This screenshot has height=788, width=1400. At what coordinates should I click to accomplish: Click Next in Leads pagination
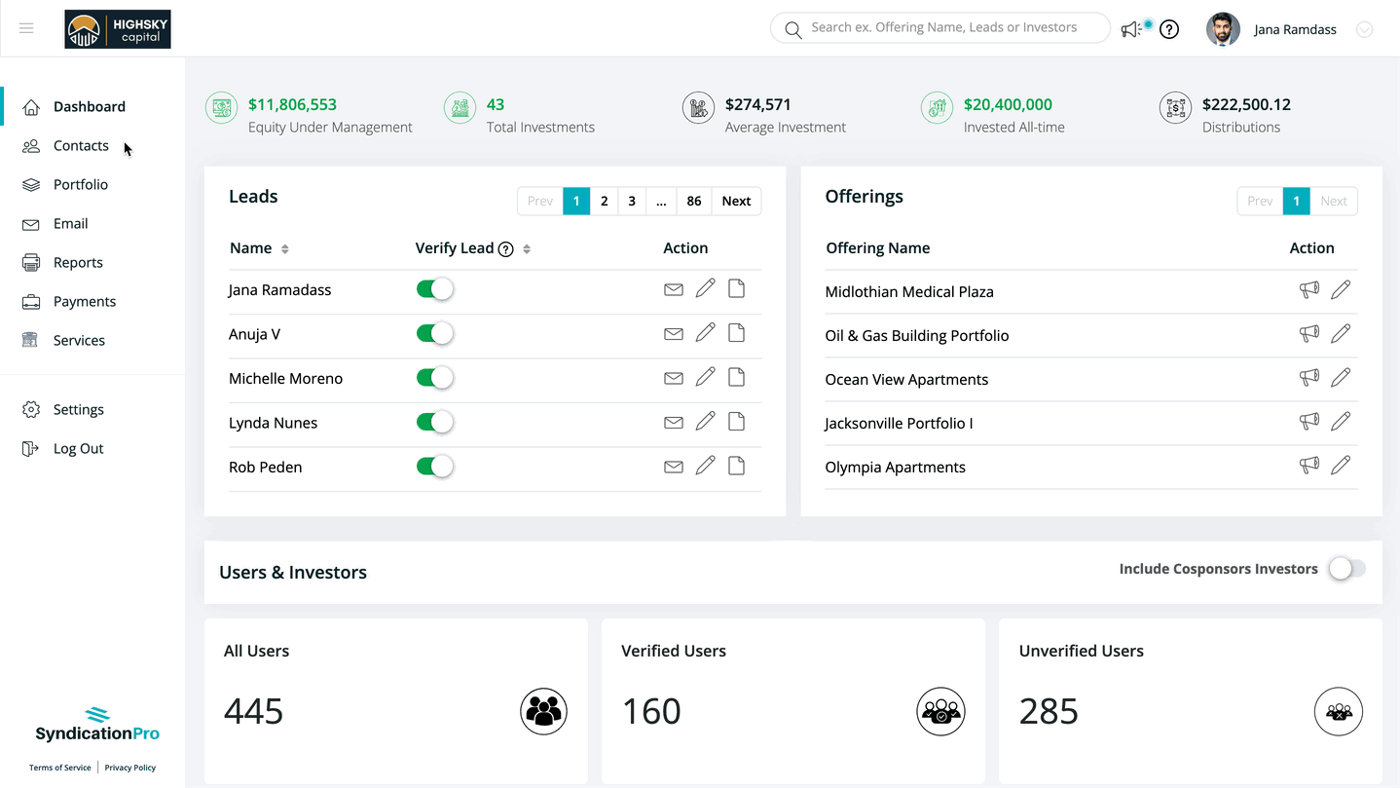[736, 201]
